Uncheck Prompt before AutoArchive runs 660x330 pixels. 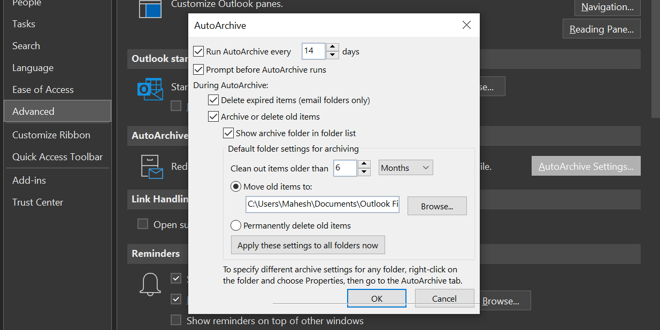click(198, 69)
